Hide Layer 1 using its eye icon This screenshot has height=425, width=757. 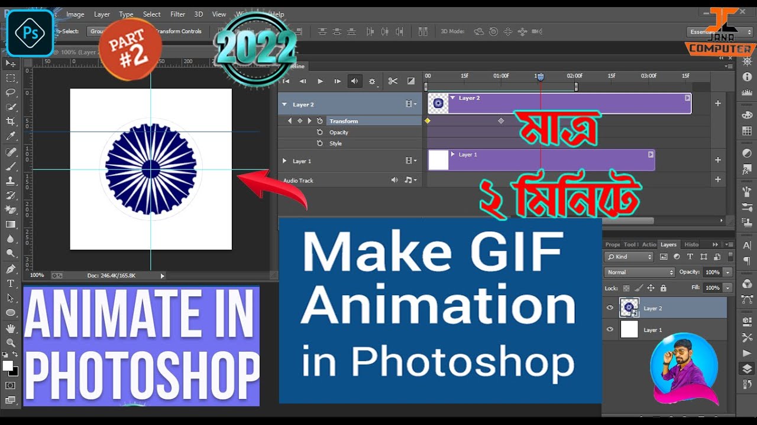click(610, 329)
